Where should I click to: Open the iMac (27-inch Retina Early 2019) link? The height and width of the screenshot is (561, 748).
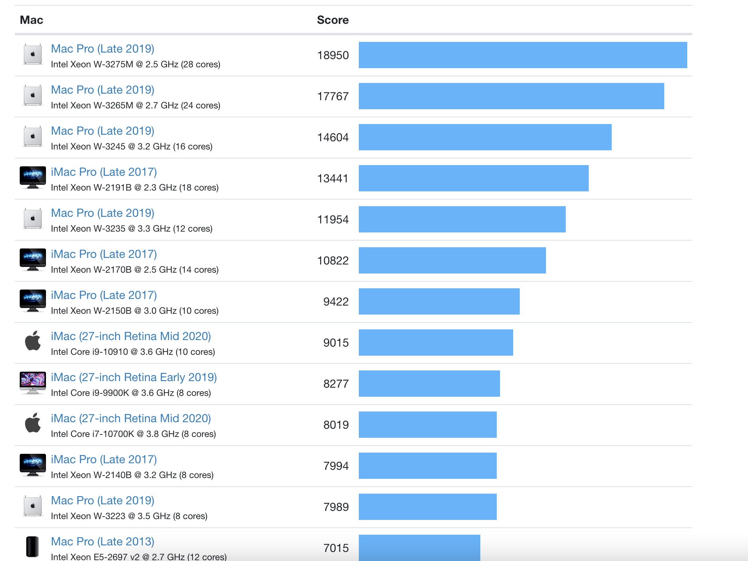coord(134,377)
